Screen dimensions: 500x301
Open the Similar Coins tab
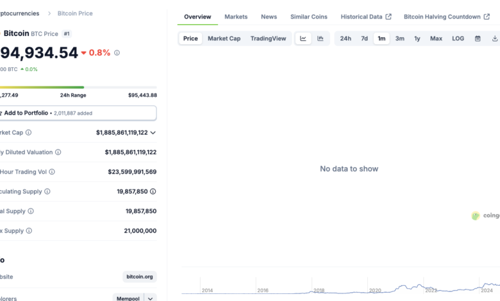coord(309,17)
